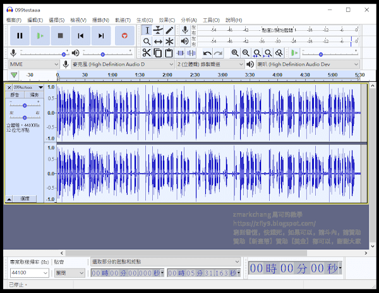Paste with the clipboard icon
Viewport: 379px width, 293px height.
pyautogui.click(x=169, y=52)
